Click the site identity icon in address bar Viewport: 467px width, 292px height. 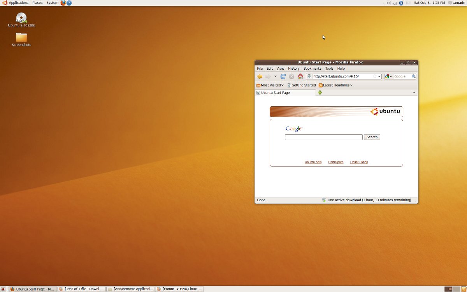[x=309, y=76]
